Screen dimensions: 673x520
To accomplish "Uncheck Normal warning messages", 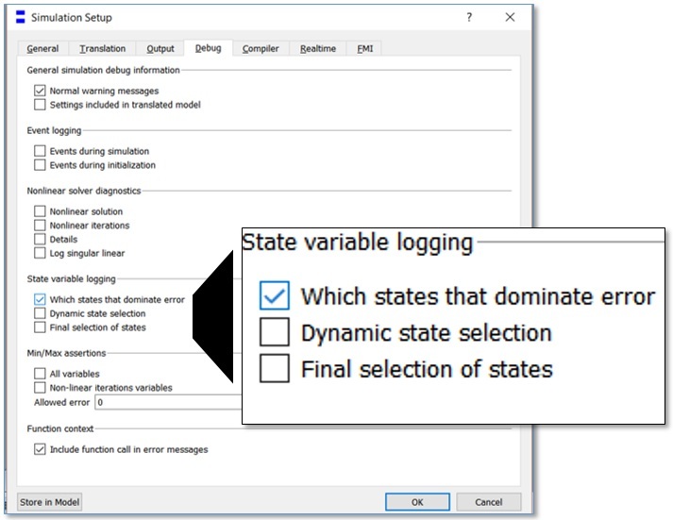I will tap(40, 91).
